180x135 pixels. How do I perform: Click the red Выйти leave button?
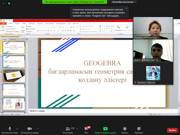(x=172, y=130)
